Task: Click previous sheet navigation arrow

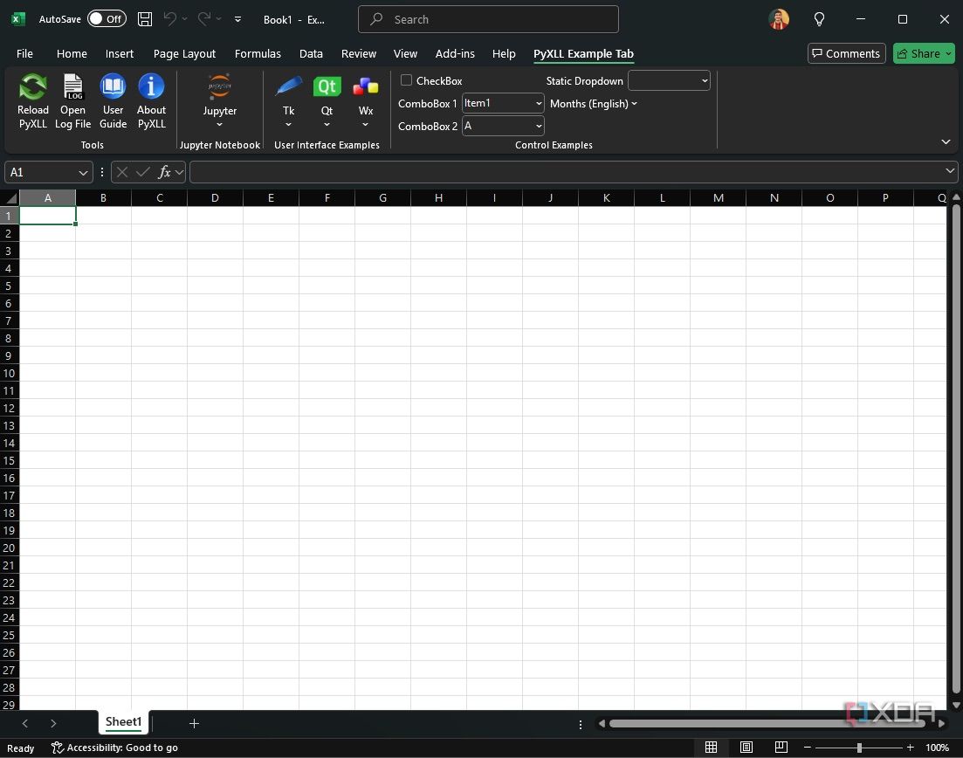Action: [x=25, y=724]
